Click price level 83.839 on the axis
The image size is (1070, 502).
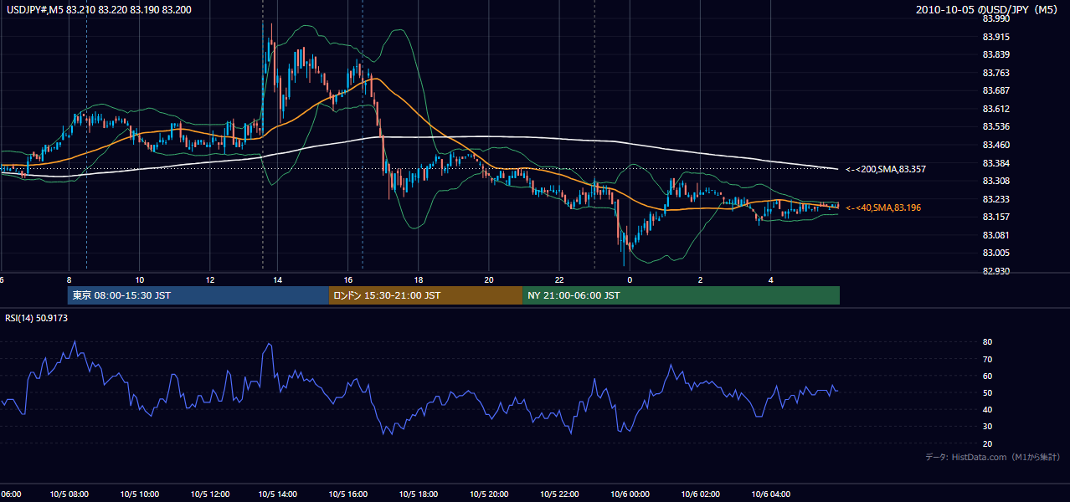point(995,54)
